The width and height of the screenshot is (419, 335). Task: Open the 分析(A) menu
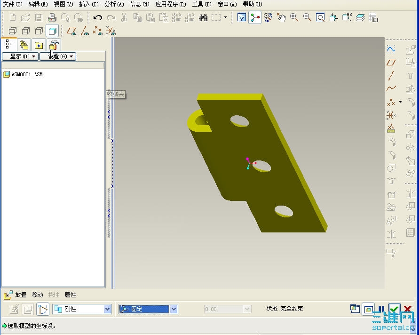click(114, 4)
